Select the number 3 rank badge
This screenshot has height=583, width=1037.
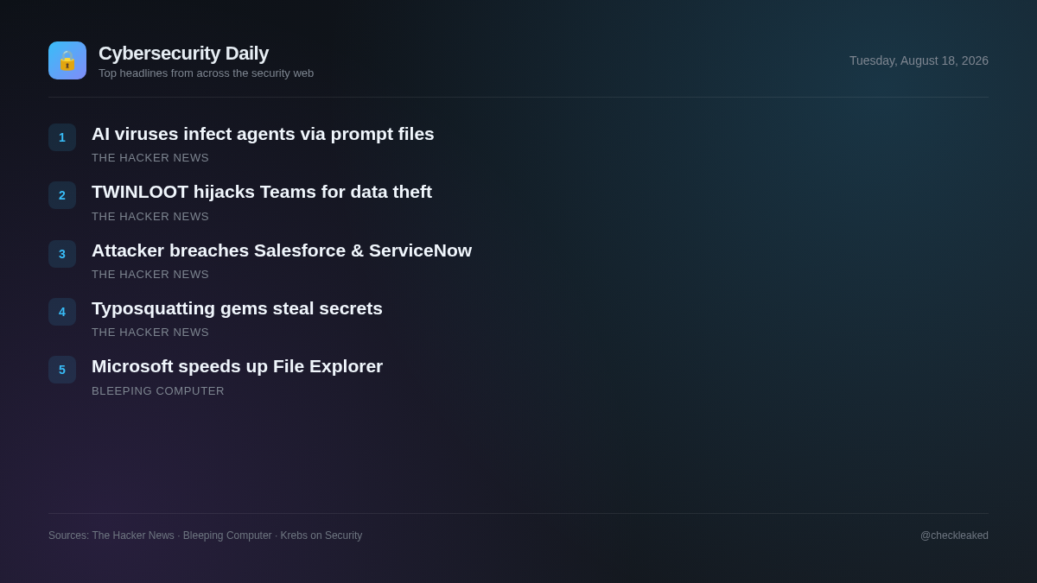[62, 254]
